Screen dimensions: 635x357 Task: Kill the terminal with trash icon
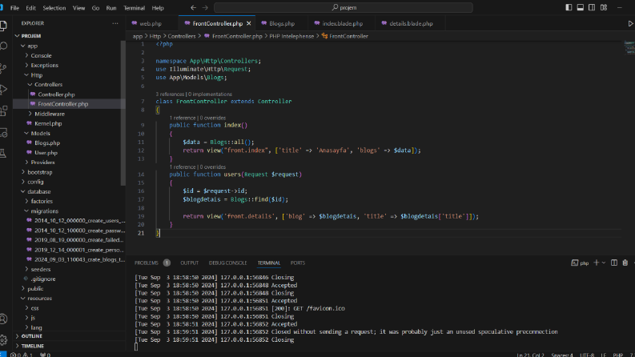point(625,263)
